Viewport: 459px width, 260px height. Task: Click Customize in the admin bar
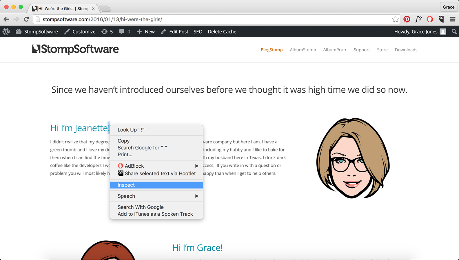(x=80, y=32)
